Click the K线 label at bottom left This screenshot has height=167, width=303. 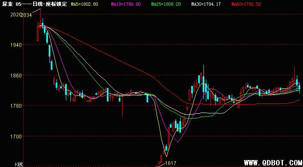click(x=18, y=164)
